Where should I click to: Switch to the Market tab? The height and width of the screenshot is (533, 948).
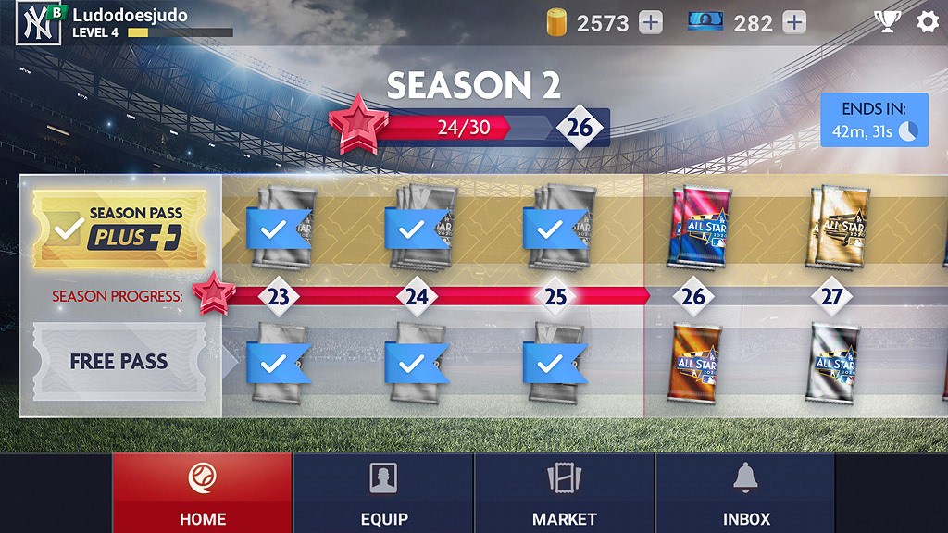[x=564, y=493]
